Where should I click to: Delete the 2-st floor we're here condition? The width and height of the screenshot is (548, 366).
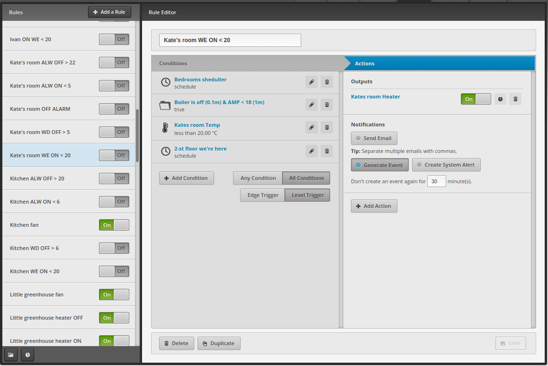point(327,151)
